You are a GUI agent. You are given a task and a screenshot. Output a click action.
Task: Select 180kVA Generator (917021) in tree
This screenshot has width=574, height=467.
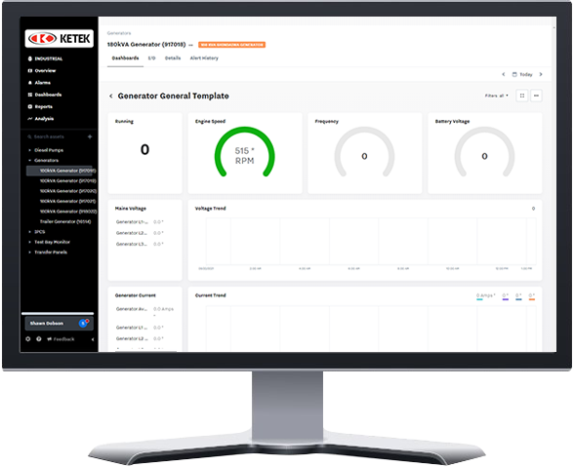click(68, 201)
